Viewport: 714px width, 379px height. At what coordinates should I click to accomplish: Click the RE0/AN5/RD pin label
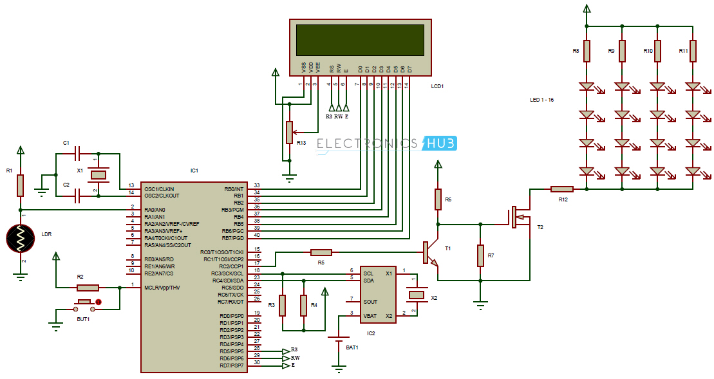pos(159,259)
